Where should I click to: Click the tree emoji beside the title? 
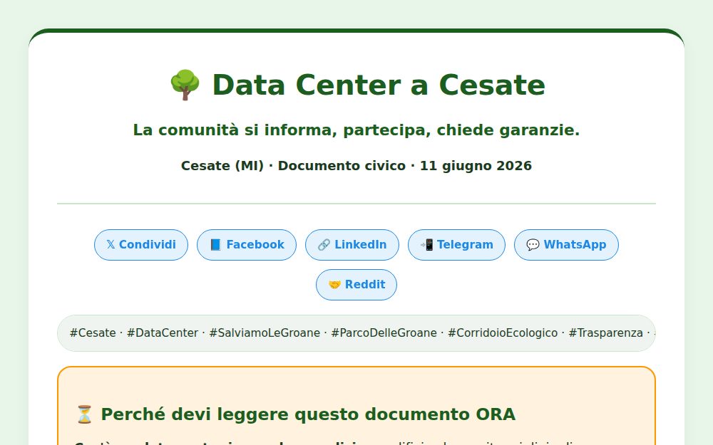point(185,85)
